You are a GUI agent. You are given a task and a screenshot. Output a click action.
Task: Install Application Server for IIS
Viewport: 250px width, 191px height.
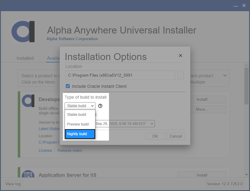pos(202,175)
